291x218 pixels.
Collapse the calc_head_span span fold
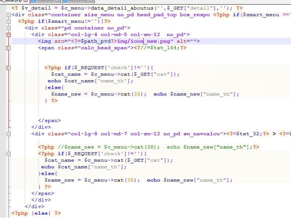click(8, 48)
